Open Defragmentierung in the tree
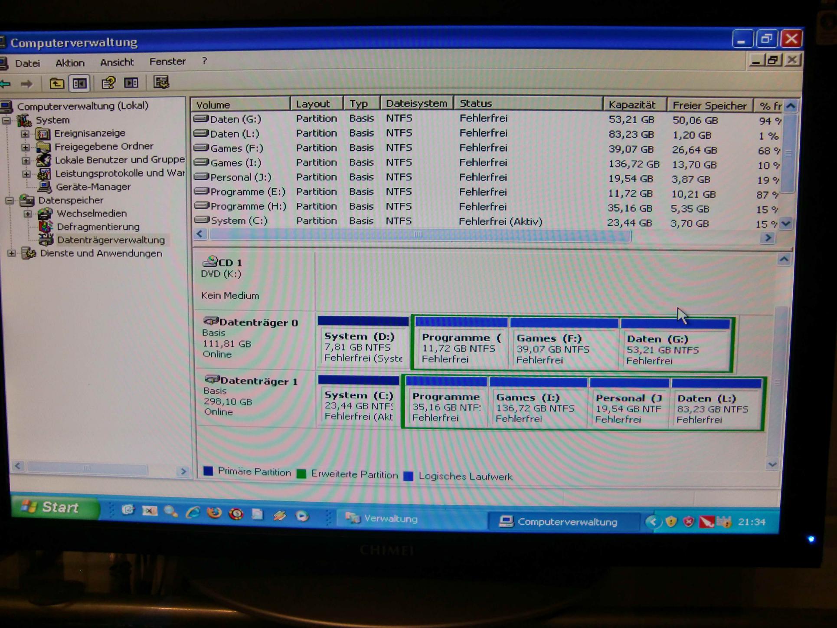Viewport: 837px width, 628px height. click(98, 227)
